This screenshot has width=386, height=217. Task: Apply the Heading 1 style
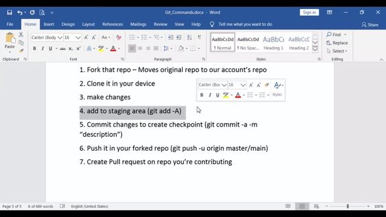click(273, 43)
